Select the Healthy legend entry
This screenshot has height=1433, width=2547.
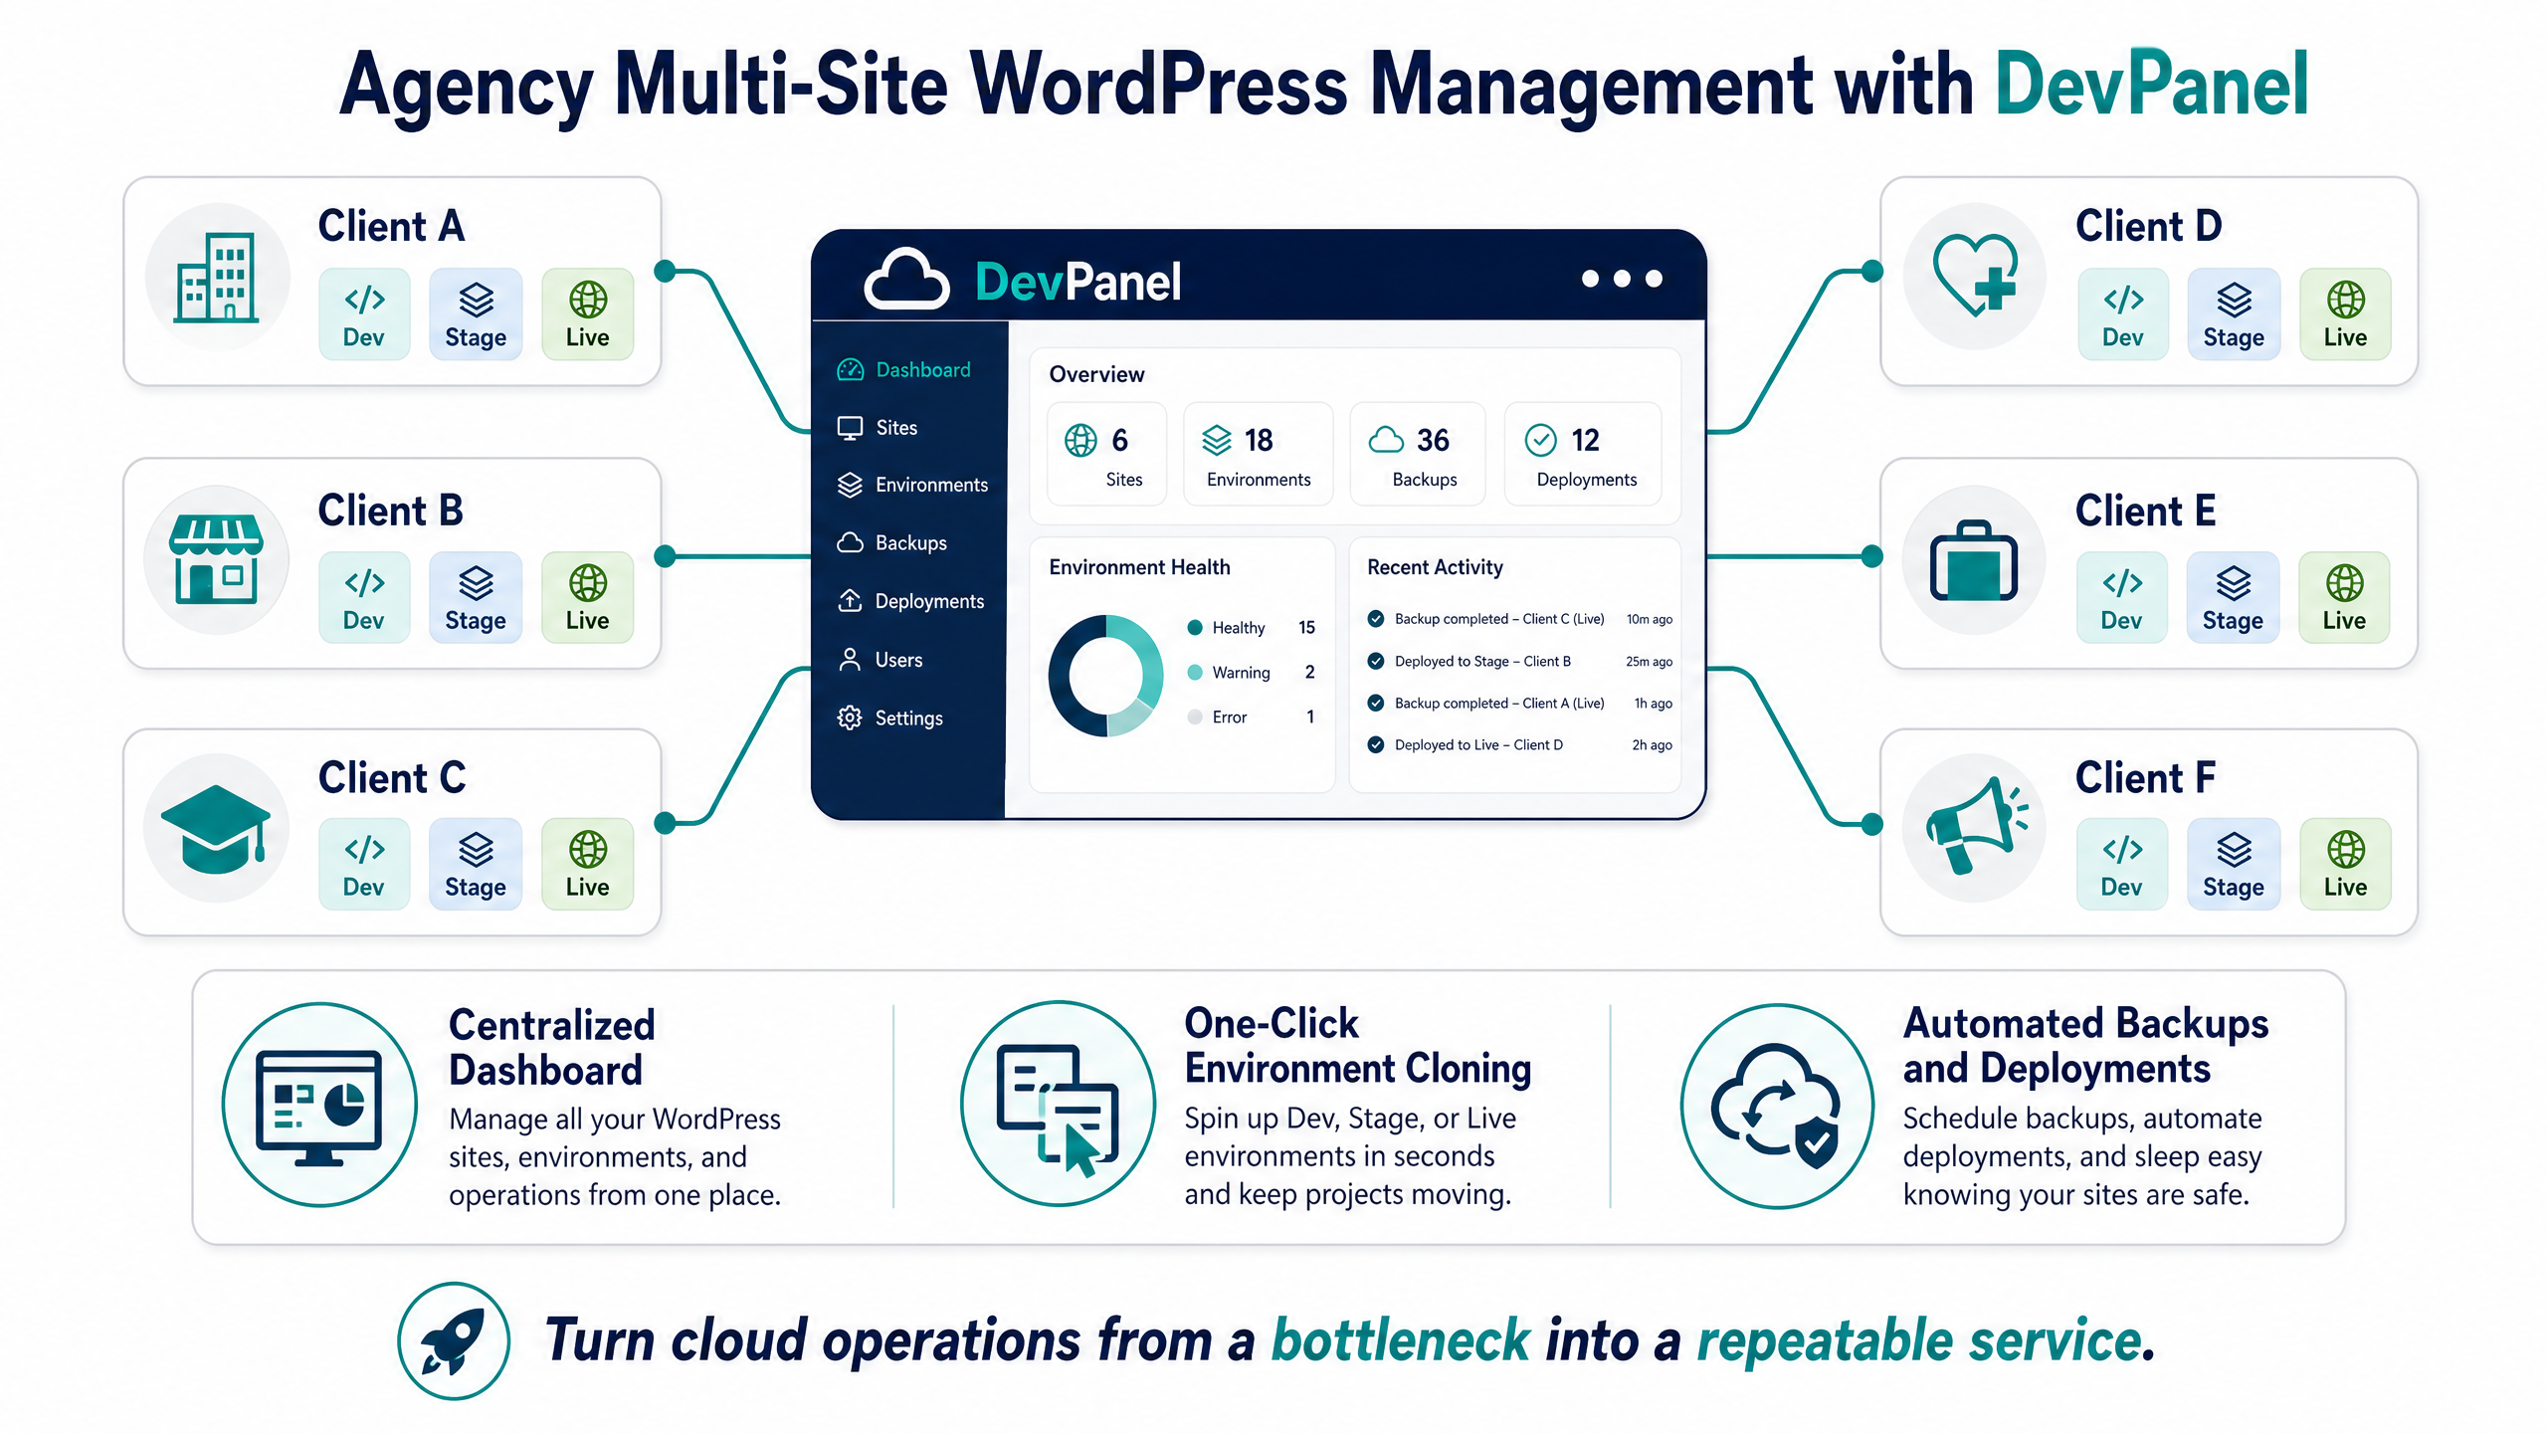click(x=1251, y=628)
